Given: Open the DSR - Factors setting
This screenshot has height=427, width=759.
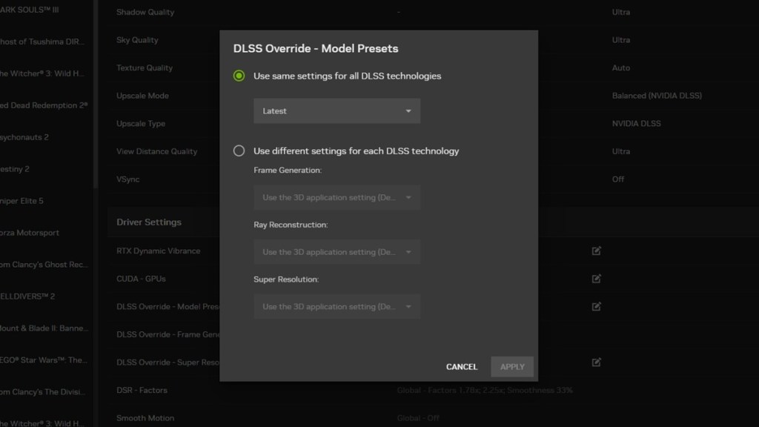Looking at the screenshot, I should pyautogui.click(x=148, y=390).
